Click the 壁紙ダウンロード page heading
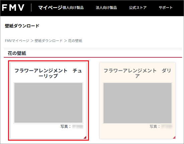This screenshot has width=184, height=144. 22,26
